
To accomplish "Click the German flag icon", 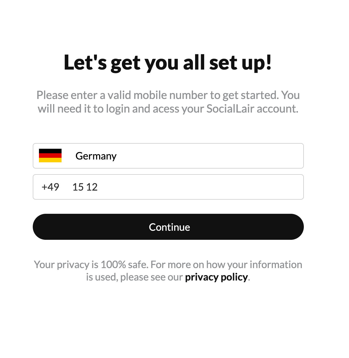I will pyautogui.click(x=50, y=156).
